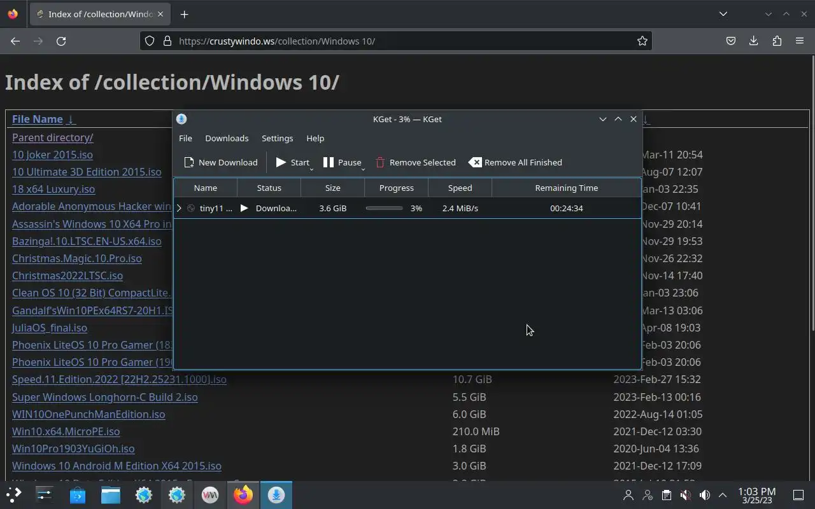Open a new Firefox tab
This screenshot has height=509, width=815.
click(184, 14)
